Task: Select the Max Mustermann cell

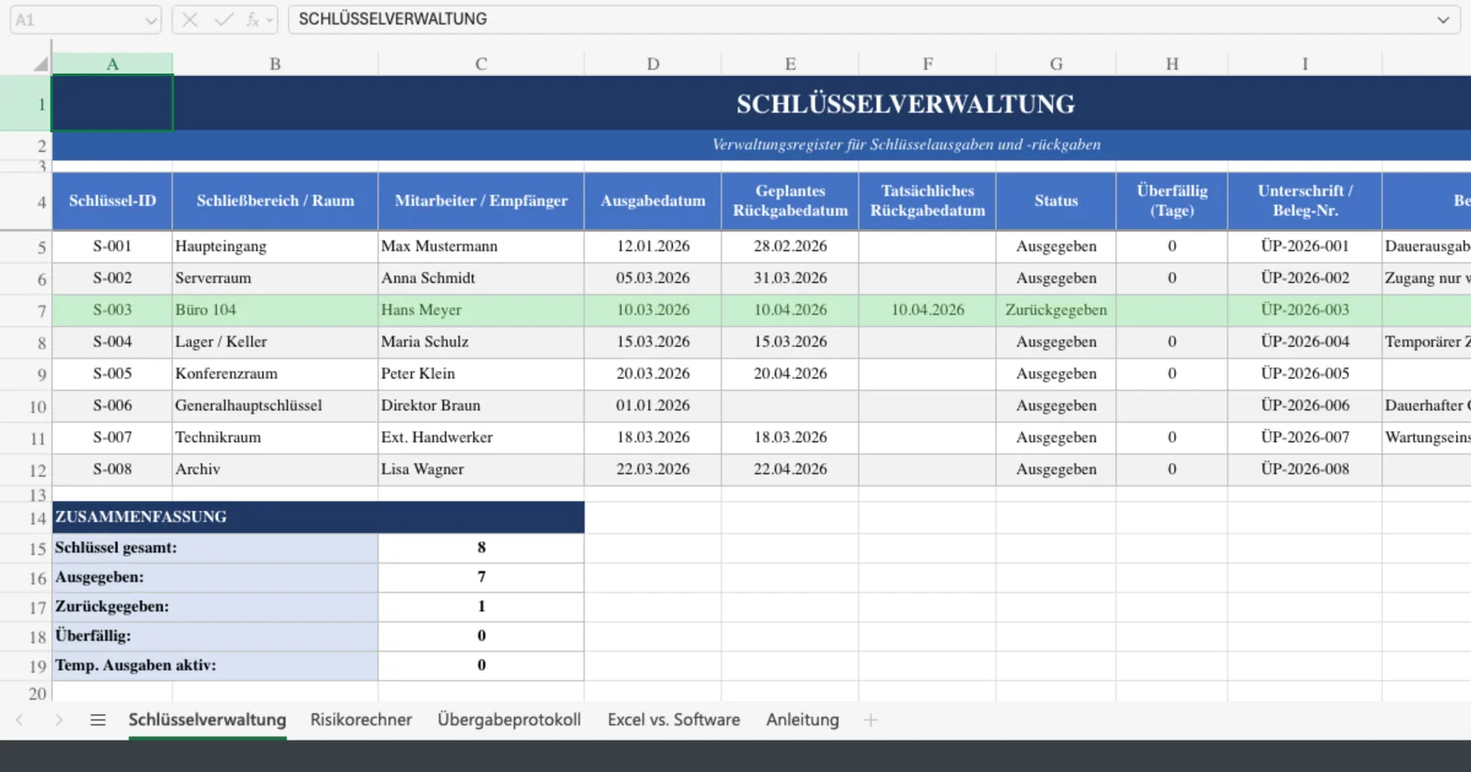Action: [481, 246]
